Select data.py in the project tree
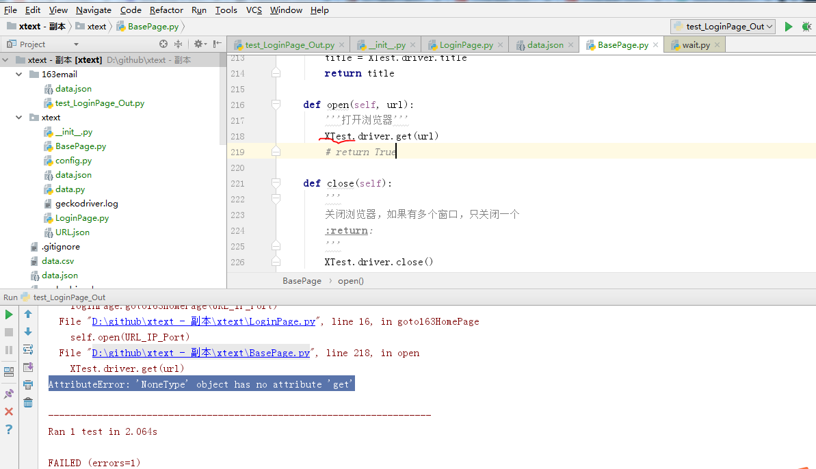The width and height of the screenshot is (816, 469). point(70,189)
